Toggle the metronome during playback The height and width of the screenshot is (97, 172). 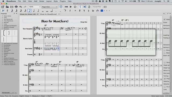pos(89,7)
